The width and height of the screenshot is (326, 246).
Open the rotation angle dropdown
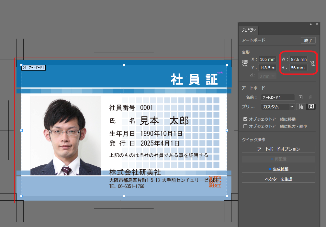273,76
